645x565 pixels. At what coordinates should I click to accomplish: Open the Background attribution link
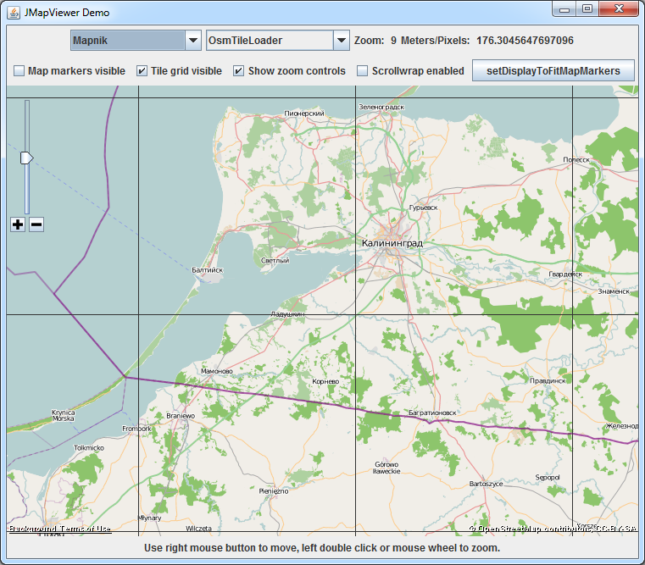[32, 529]
